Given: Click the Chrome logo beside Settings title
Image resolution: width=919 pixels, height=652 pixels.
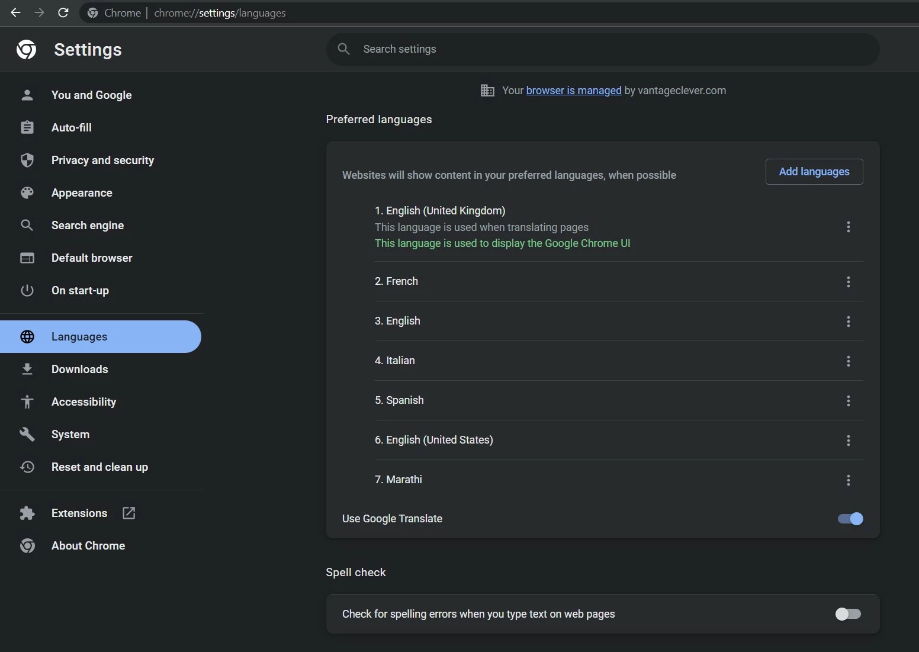Looking at the screenshot, I should click(26, 50).
